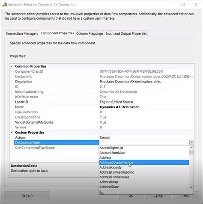Collapse the Custom Properties section
Screen dimensions: 203x204
click(x=12, y=133)
